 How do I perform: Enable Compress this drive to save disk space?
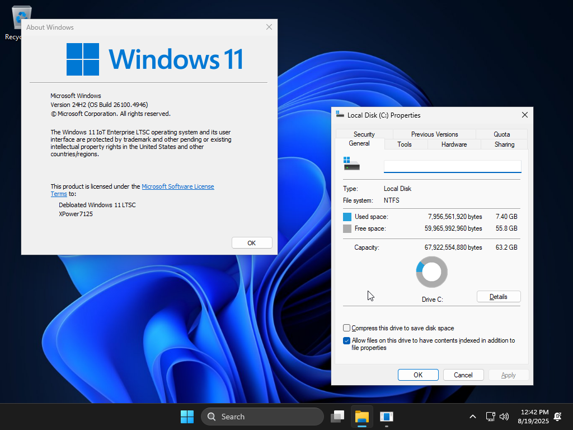coord(346,328)
